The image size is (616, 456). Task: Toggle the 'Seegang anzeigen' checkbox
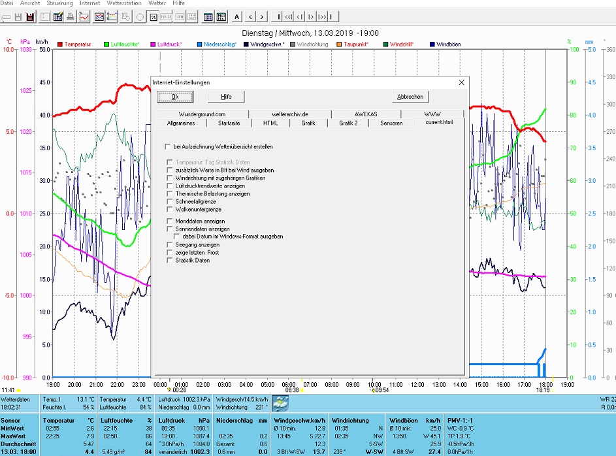(x=170, y=245)
